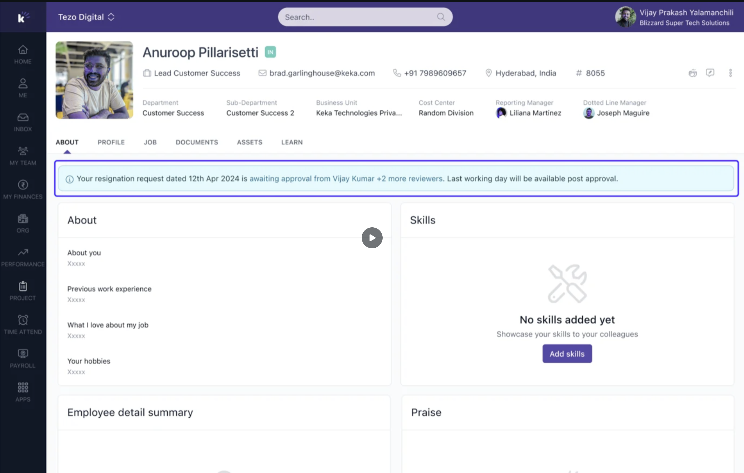
Task: Go to the Inbox sidebar icon
Action: click(x=23, y=122)
